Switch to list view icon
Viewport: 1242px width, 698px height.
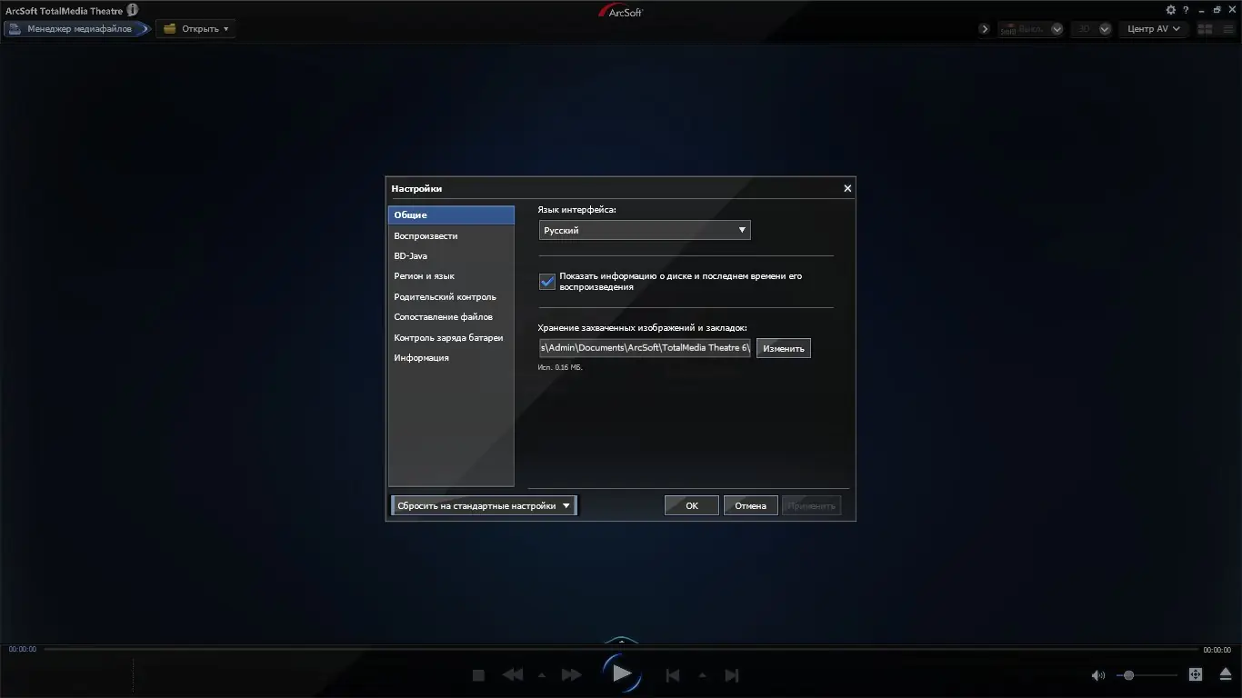[1227, 29]
